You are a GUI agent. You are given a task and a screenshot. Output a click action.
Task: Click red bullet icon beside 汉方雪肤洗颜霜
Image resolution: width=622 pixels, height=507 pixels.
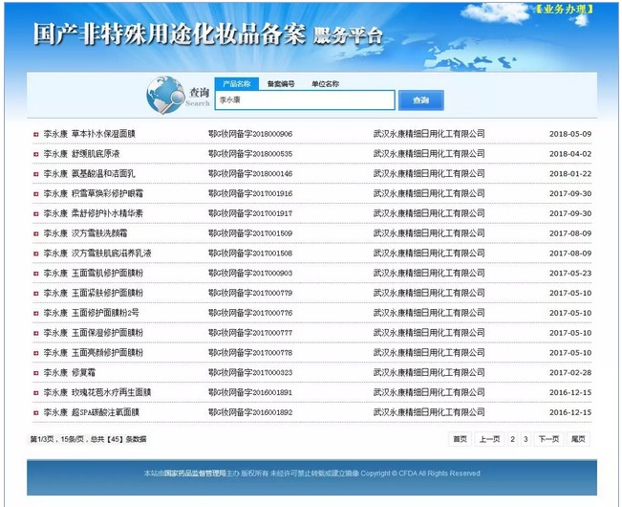(35, 233)
